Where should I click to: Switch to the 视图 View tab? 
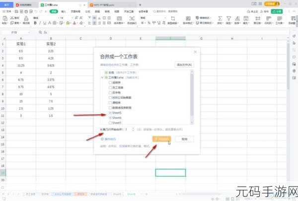click(x=117, y=11)
